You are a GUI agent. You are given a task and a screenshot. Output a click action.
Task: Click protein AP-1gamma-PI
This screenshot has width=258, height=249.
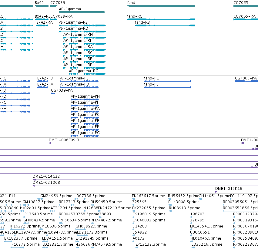point(84,103)
